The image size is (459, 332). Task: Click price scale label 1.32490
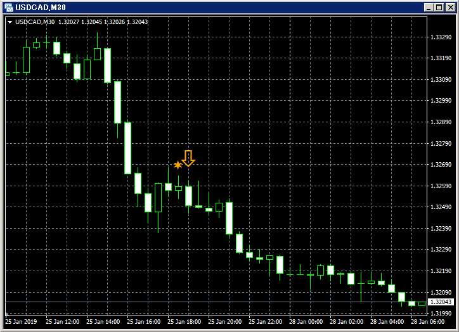(x=441, y=207)
